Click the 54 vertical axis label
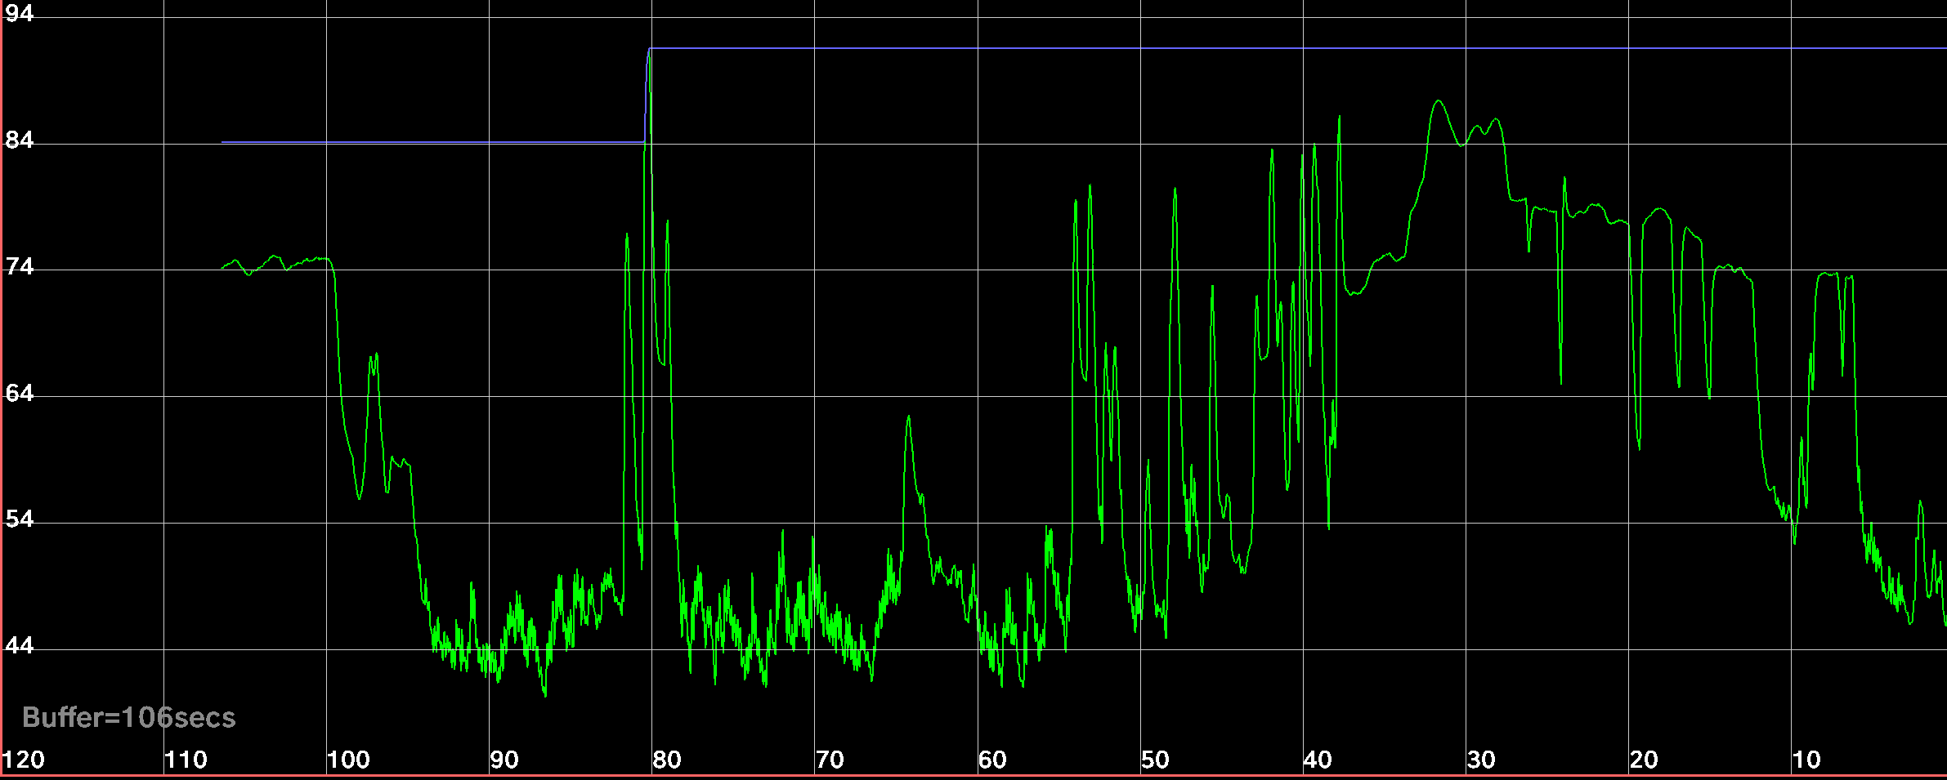 pyautogui.click(x=20, y=519)
